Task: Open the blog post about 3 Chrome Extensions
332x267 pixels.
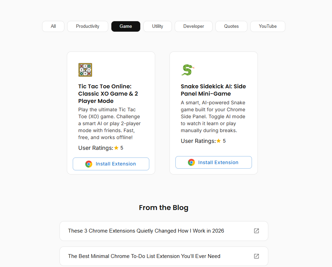Action: (146, 231)
